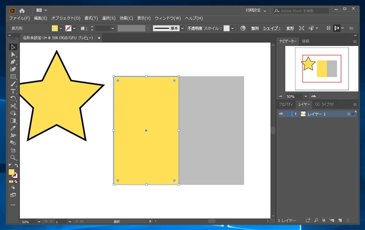Click the Isolate Selected Object icon

(302, 28)
